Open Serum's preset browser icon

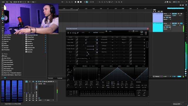click(133, 31)
